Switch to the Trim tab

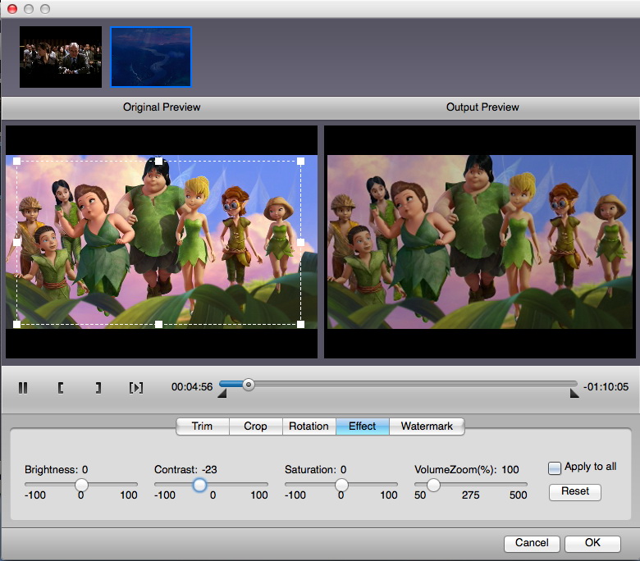click(203, 426)
